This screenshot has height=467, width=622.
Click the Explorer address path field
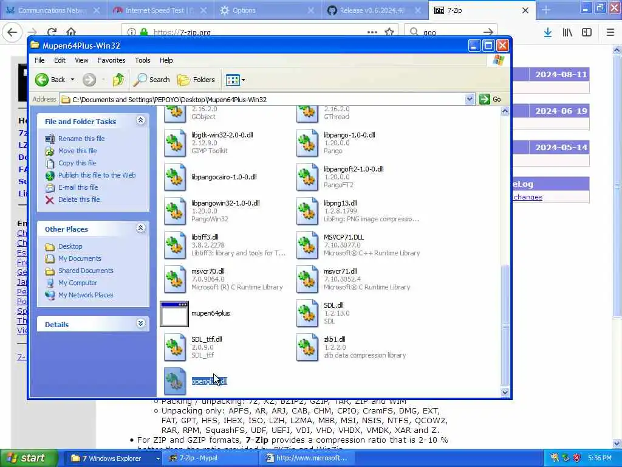(x=262, y=99)
